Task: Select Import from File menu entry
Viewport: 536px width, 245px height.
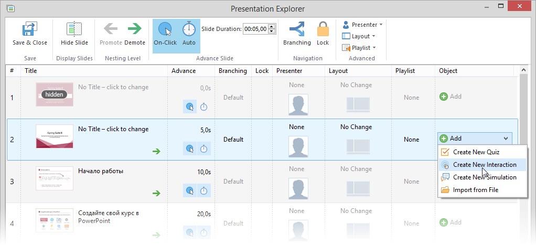Action: click(475, 190)
